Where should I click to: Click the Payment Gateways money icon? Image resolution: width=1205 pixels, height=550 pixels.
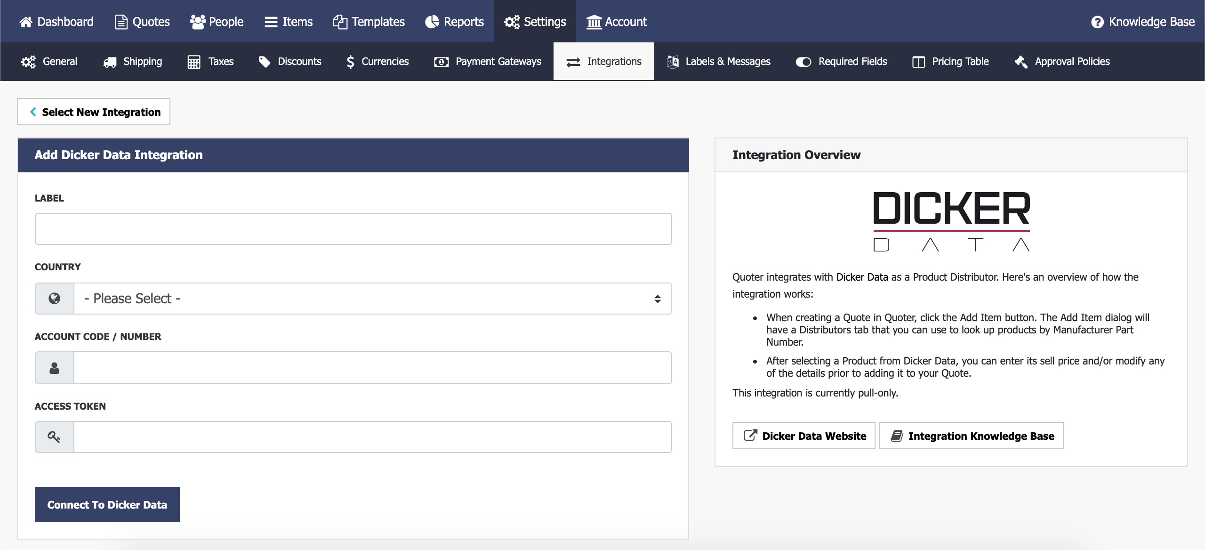tap(441, 62)
